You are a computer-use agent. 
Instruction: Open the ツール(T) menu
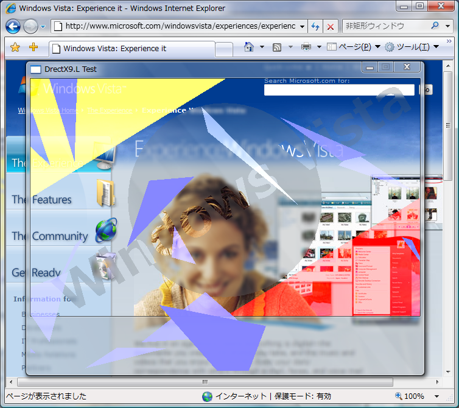(x=411, y=47)
